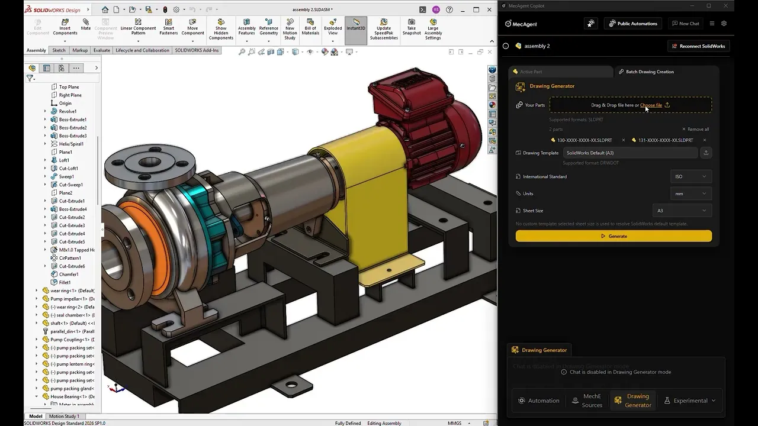The image size is (758, 426).
Task: Open MecAgent hamburger menu icon
Action: (x=712, y=24)
